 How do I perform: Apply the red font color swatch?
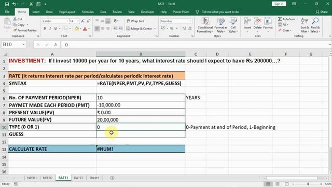85,29
